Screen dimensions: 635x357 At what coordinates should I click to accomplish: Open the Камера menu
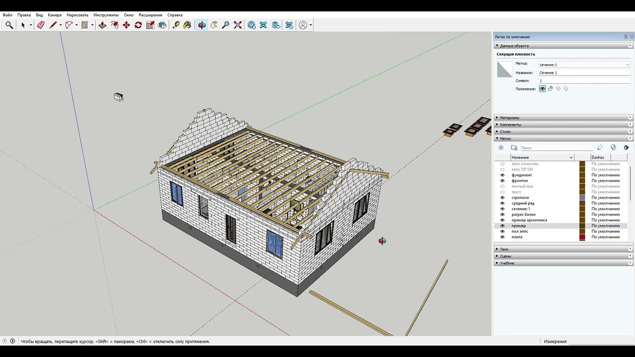coord(55,15)
